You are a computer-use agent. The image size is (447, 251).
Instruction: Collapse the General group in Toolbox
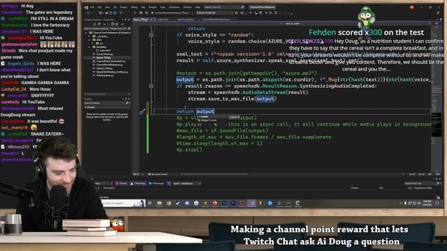pos(86,107)
